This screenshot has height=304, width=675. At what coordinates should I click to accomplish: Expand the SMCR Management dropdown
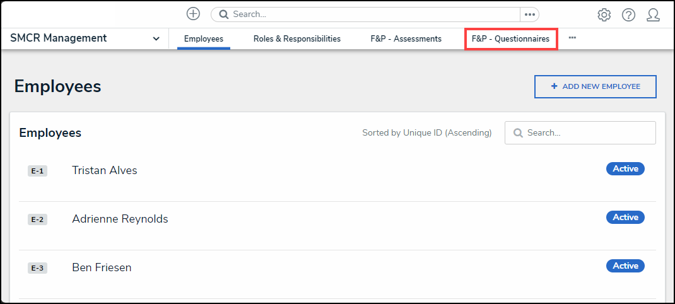click(156, 39)
